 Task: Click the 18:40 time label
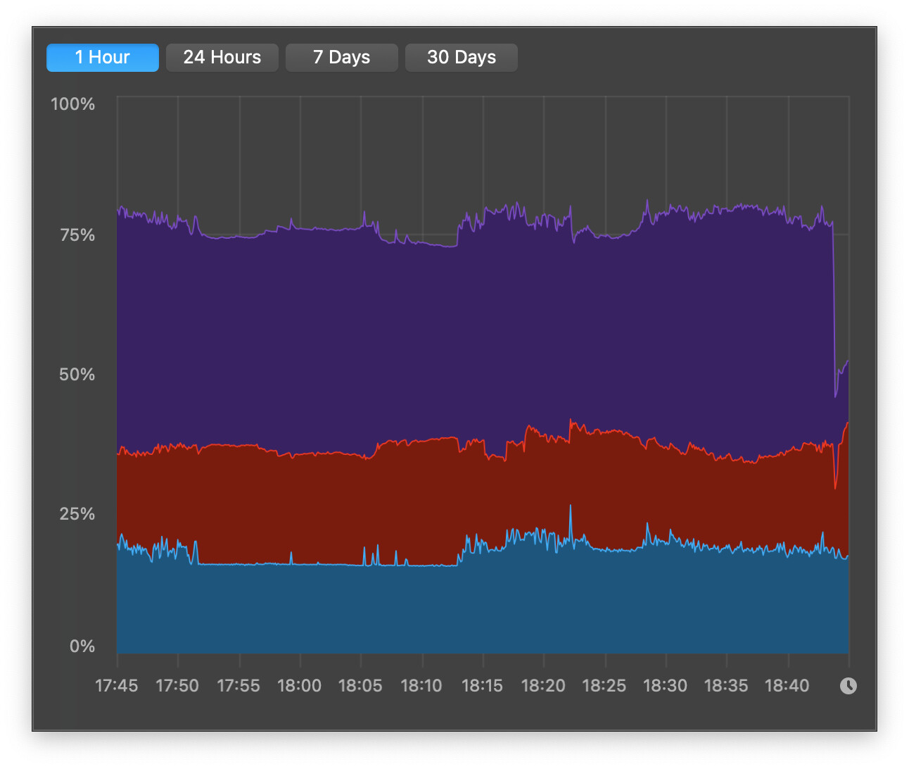787,686
